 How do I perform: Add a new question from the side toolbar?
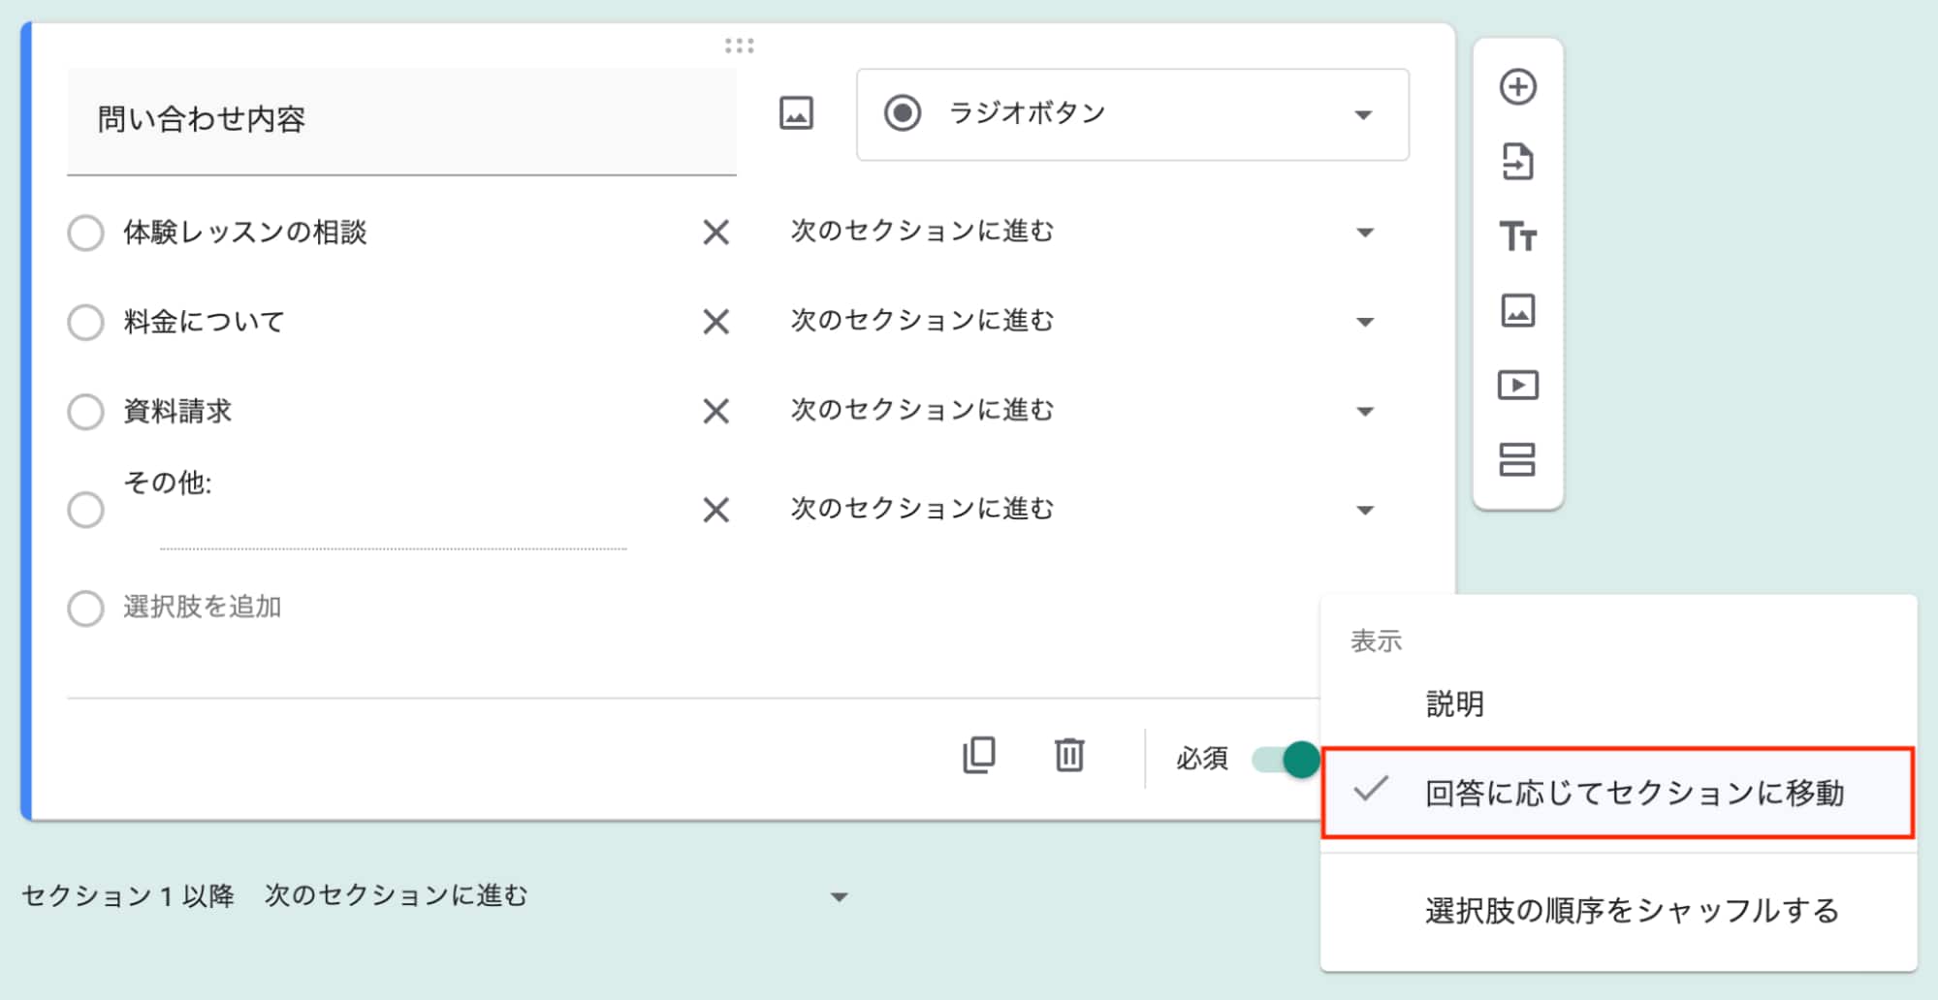pyautogui.click(x=1517, y=87)
